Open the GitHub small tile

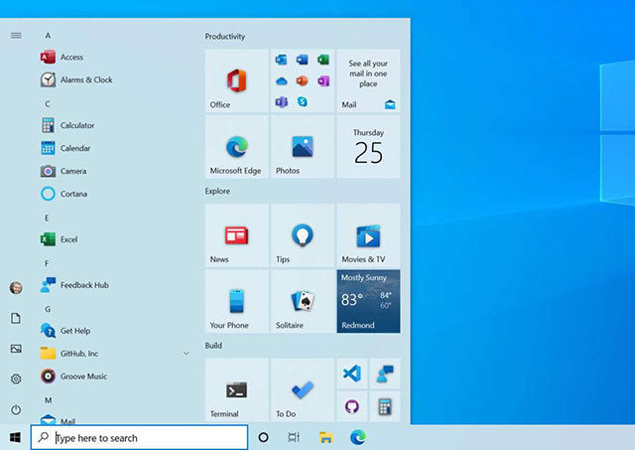352,406
